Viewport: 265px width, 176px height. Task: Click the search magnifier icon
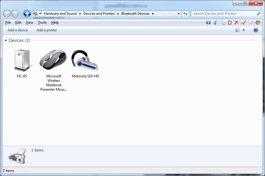[259, 14]
